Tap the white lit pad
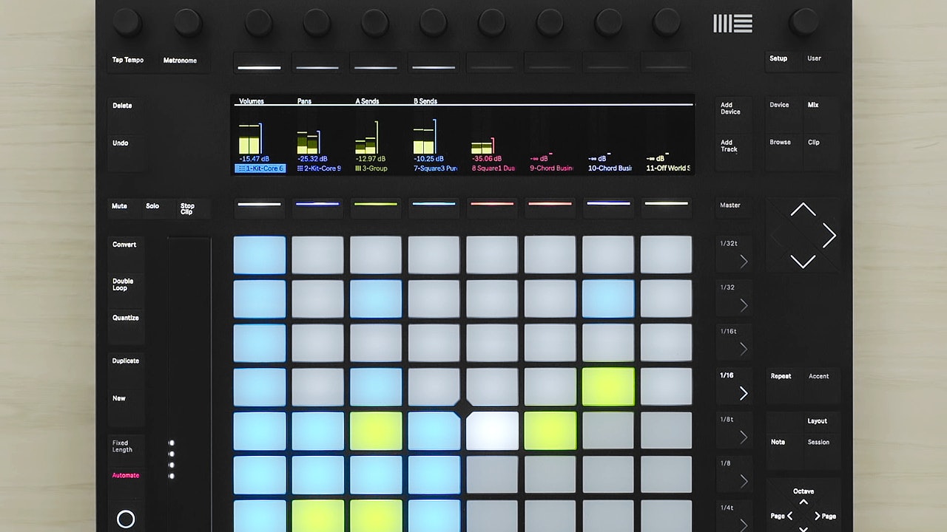The image size is (947, 532). coord(492,431)
